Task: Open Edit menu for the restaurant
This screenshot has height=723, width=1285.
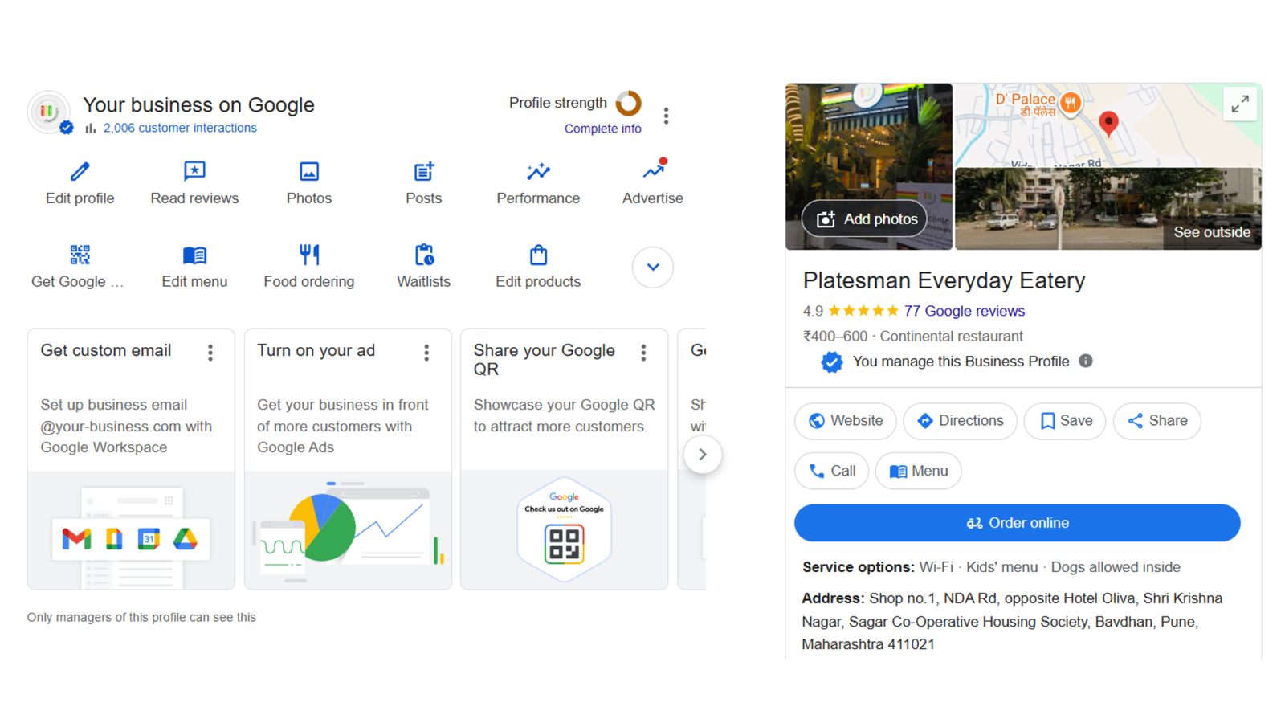Action: click(194, 255)
